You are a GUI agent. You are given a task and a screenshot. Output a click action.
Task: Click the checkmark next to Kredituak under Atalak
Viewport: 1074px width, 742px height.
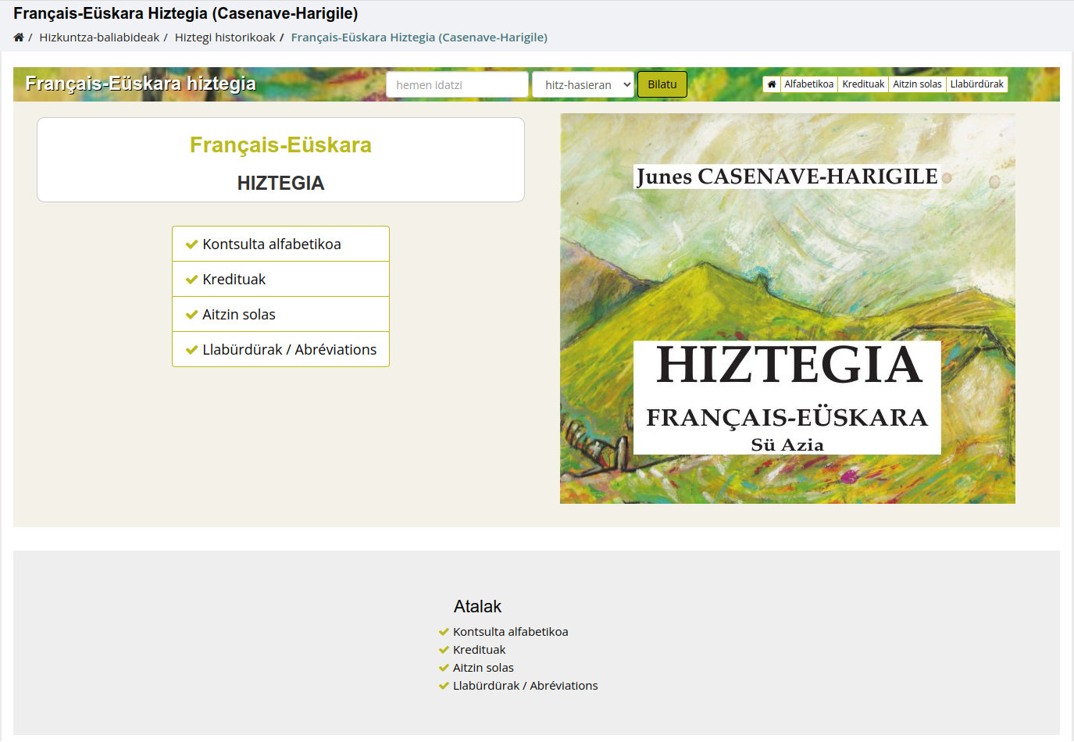point(444,650)
